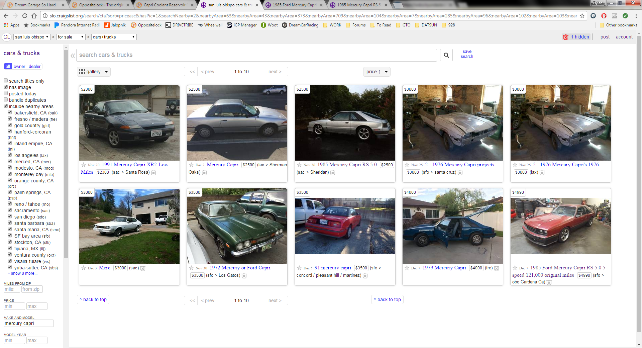Switch to the Dream Garage So Hard tab
The height and width of the screenshot is (348, 642).
tap(35, 5)
